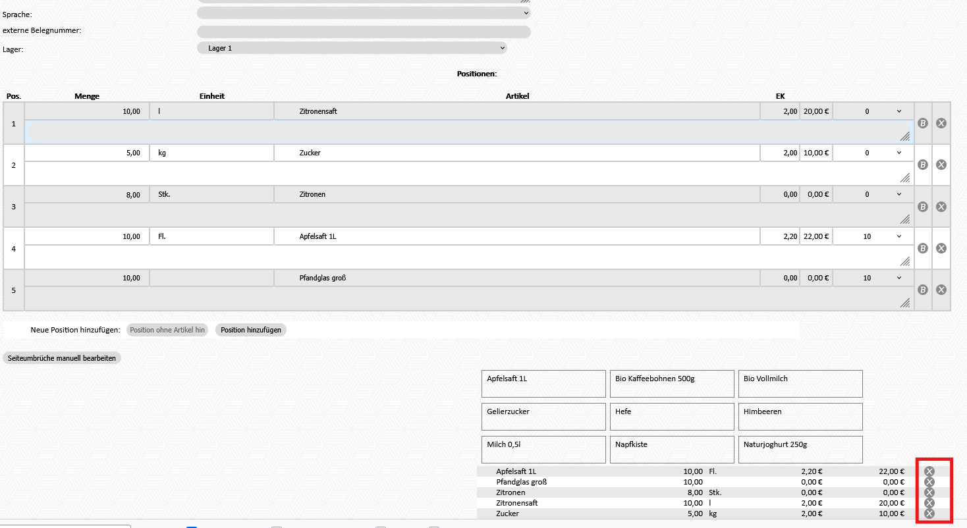Image resolution: width=967 pixels, height=528 pixels.
Task: Delete the Zucker line in the summary list
Action: coord(929,514)
